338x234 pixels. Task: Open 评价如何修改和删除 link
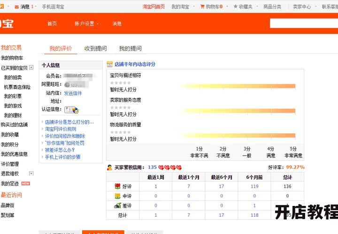tap(65, 136)
